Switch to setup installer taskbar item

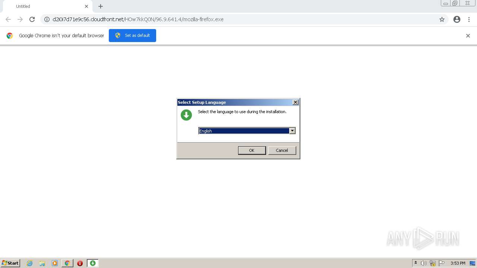pos(93,263)
